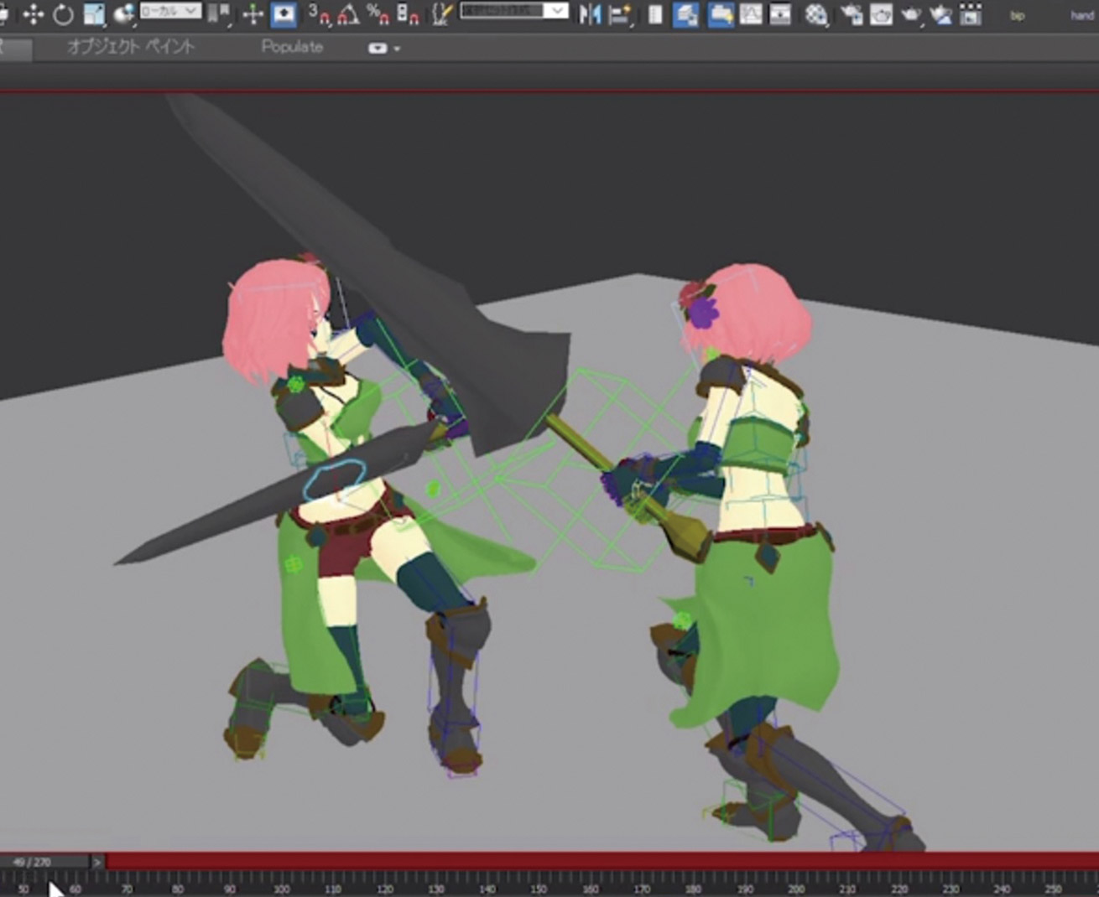The height and width of the screenshot is (897, 1099).
Task: Toggle the Percent Snap magnet
Action: tap(378, 13)
